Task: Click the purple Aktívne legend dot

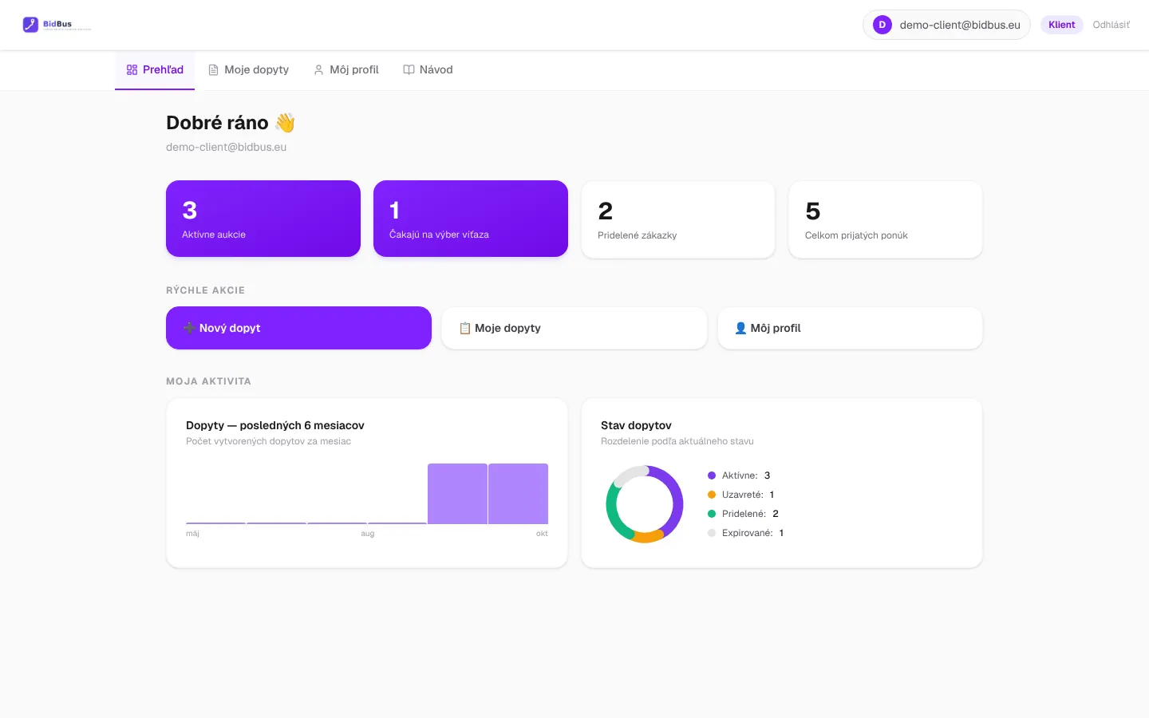Action: [x=712, y=475]
